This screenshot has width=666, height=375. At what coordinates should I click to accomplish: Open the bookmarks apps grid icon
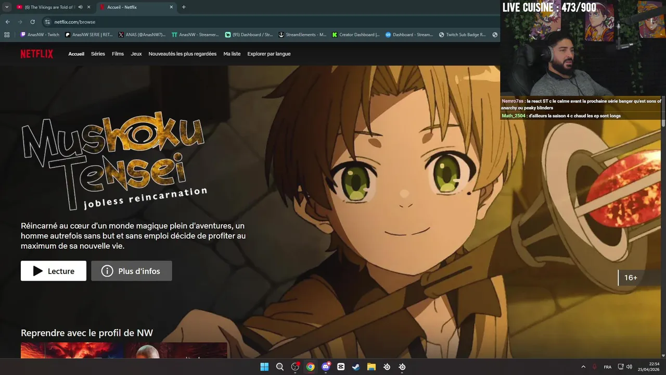click(7, 35)
